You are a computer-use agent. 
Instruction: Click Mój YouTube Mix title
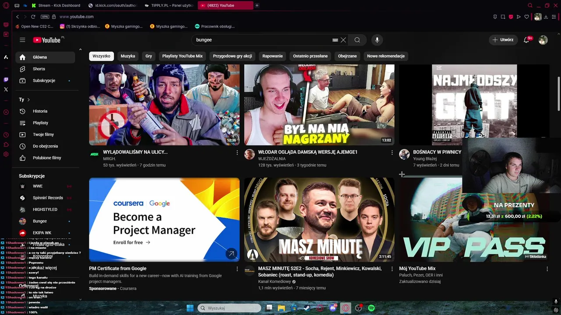point(417,269)
